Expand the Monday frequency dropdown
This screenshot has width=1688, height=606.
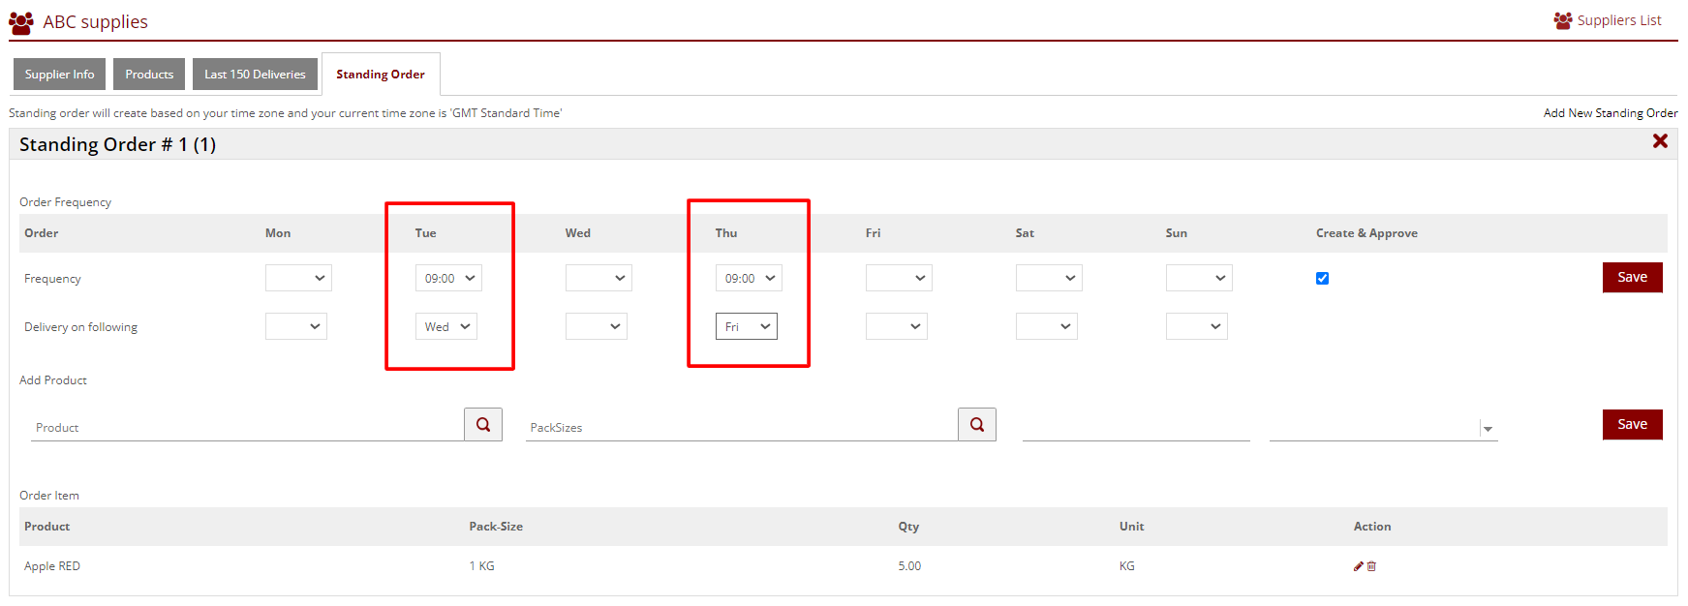coord(298,279)
